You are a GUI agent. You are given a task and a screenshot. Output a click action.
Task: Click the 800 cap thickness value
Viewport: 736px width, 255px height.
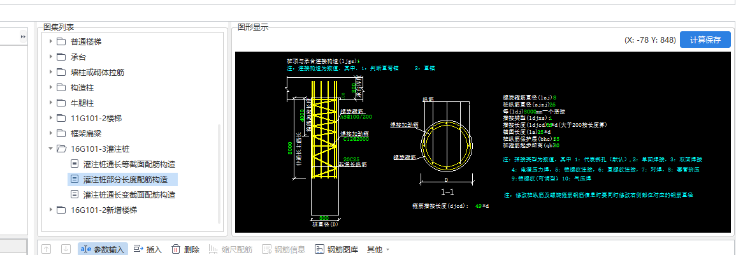pos(352,88)
